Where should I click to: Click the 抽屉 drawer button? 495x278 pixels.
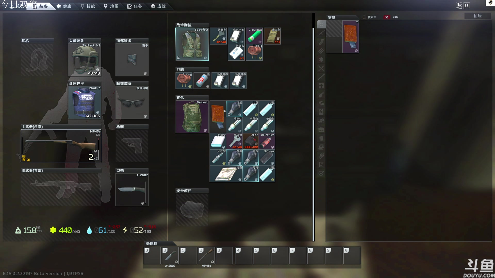(x=477, y=16)
